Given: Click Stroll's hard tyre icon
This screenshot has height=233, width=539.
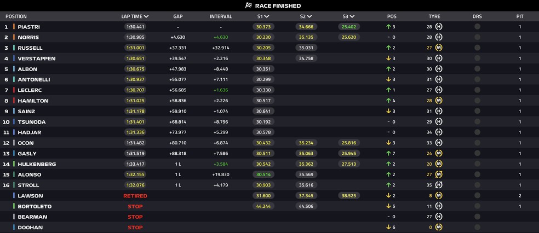Looking at the screenshot, I should coord(439,185).
